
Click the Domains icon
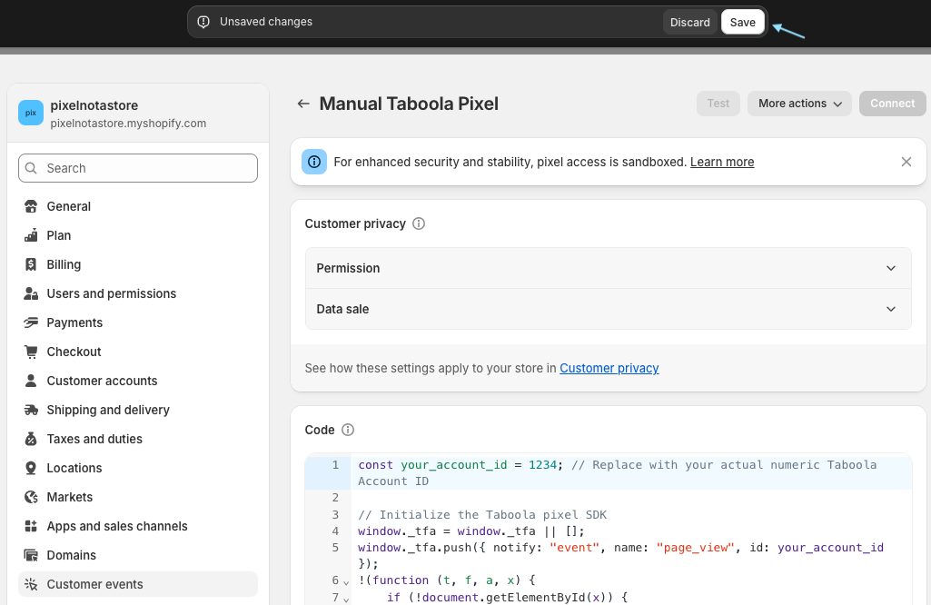coord(31,556)
